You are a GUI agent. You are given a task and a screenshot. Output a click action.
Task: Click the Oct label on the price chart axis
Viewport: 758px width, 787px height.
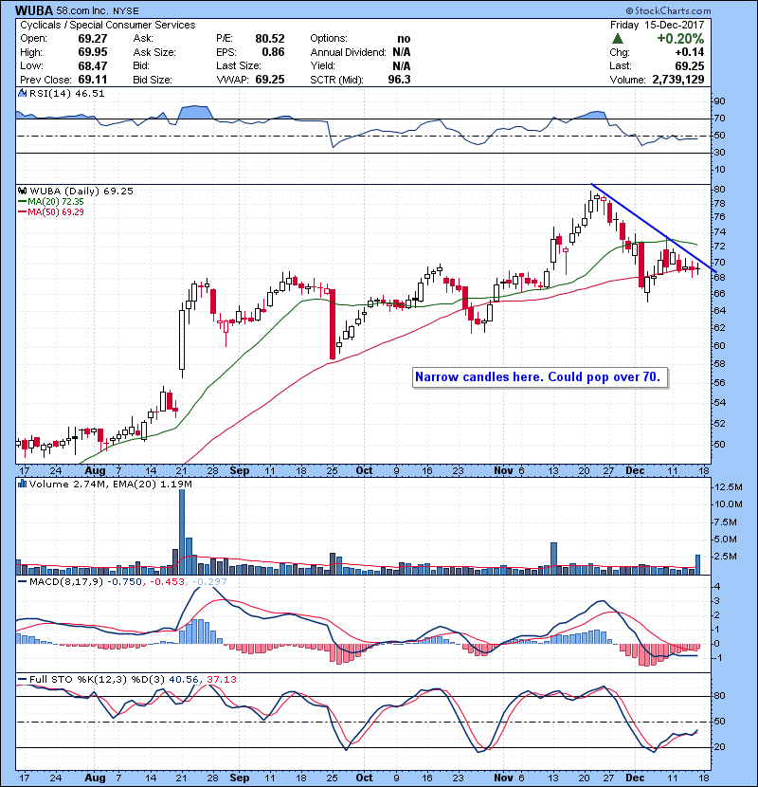(x=364, y=471)
